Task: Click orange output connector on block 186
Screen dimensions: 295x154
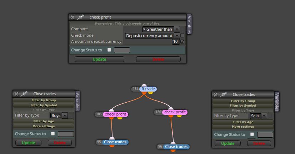Action: click(x=171, y=116)
